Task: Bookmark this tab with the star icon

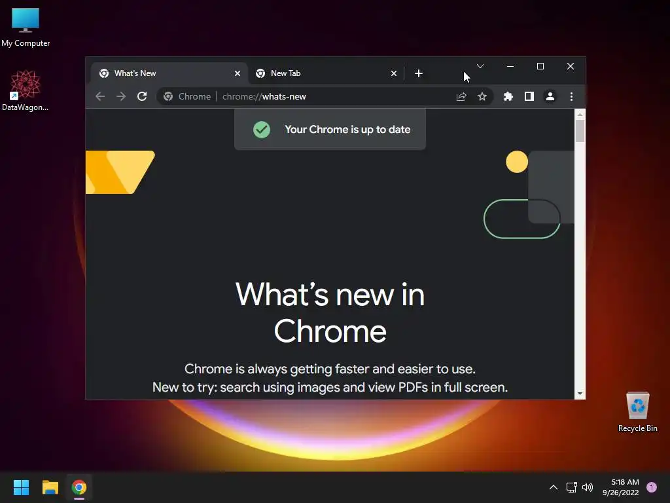Action: pyautogui.click(x=482, y=97)
